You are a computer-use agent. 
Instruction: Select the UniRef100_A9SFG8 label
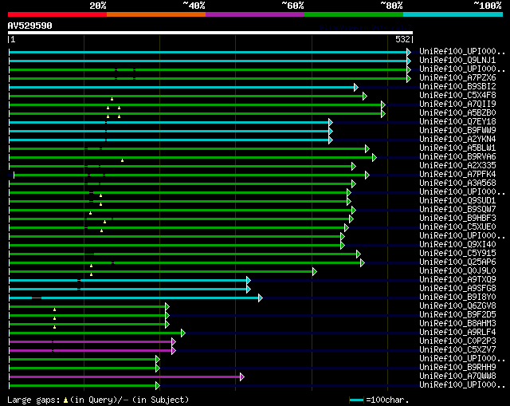(457, 289)
